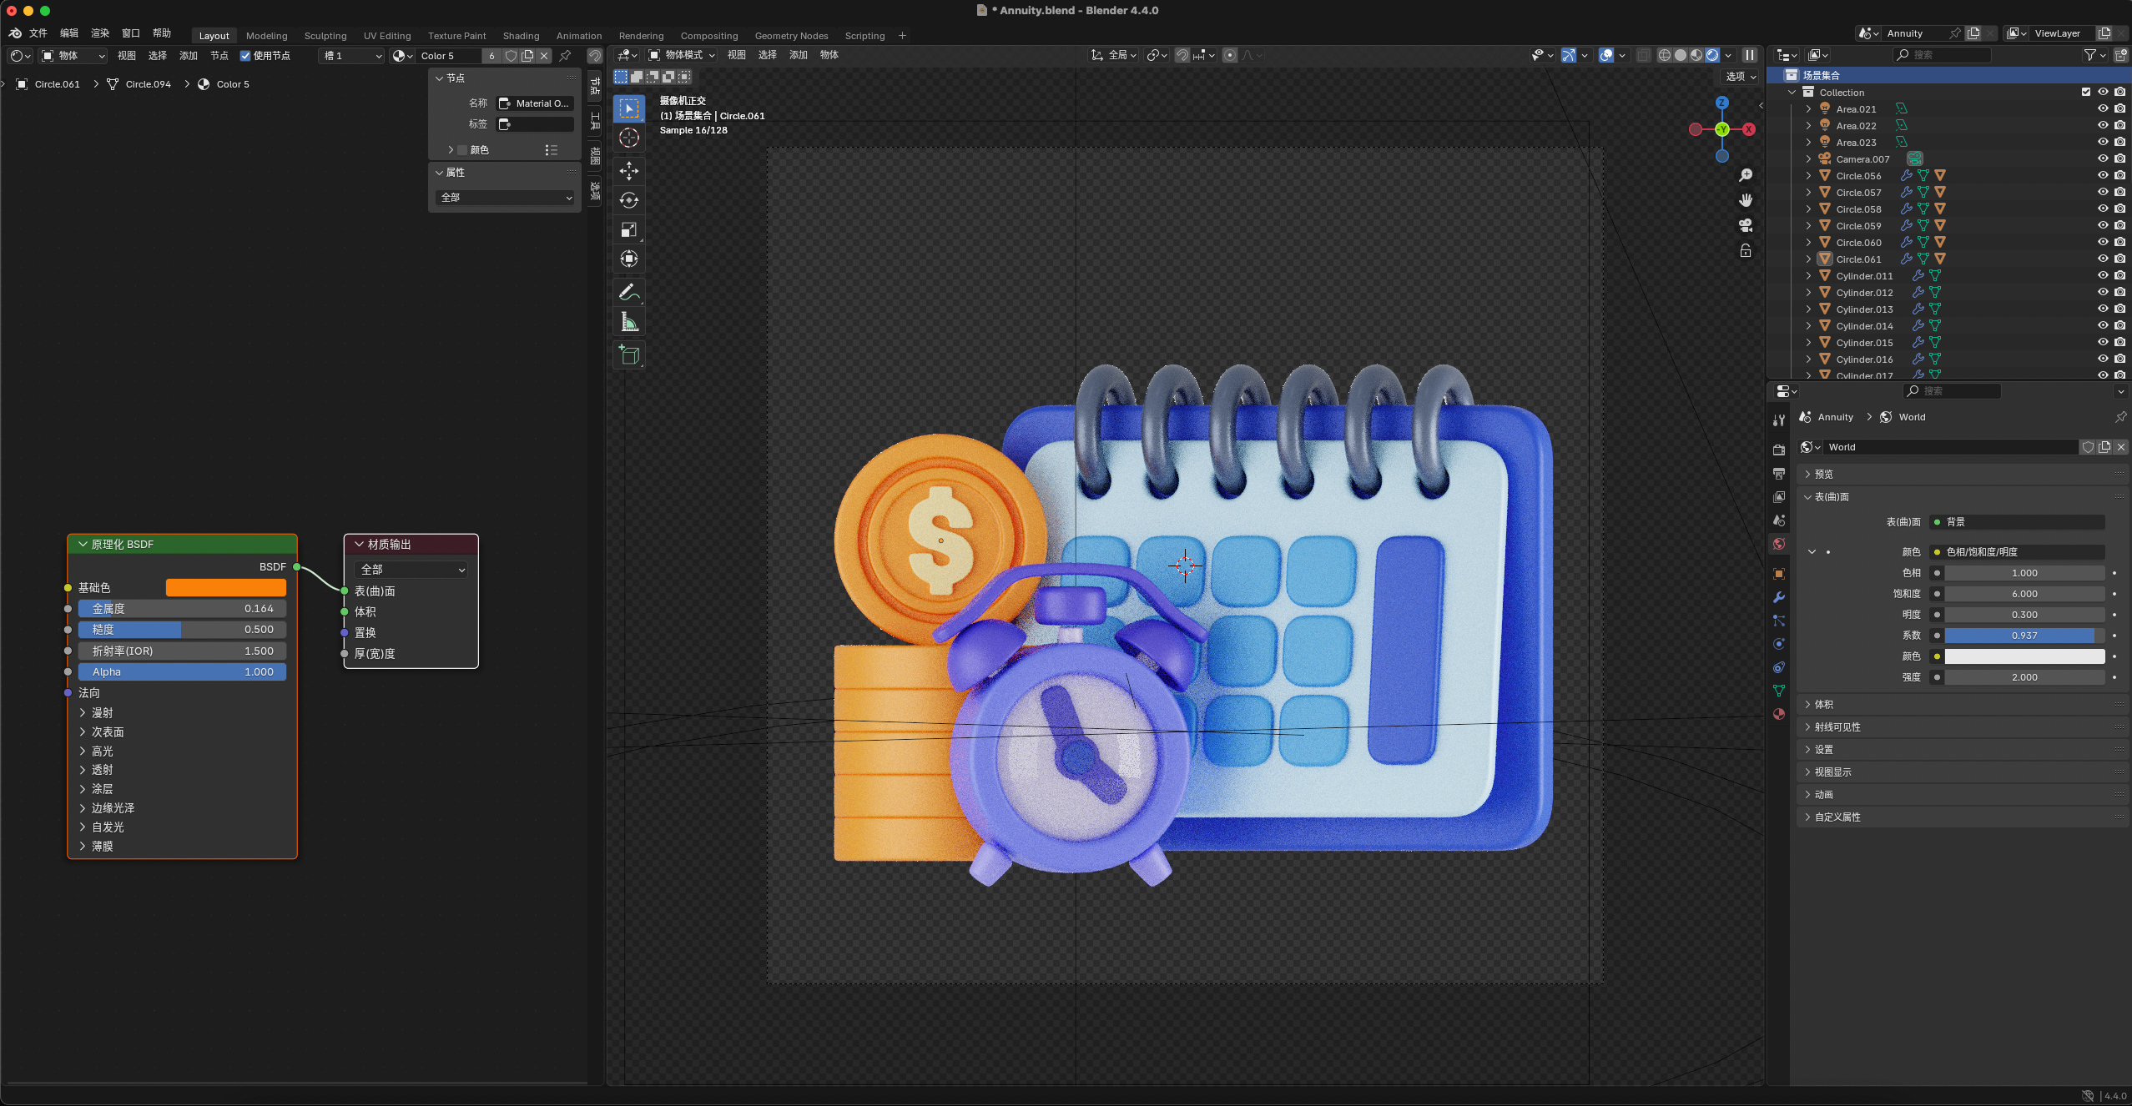Disable render for Area.021 in outliner

click(2119, 108)
